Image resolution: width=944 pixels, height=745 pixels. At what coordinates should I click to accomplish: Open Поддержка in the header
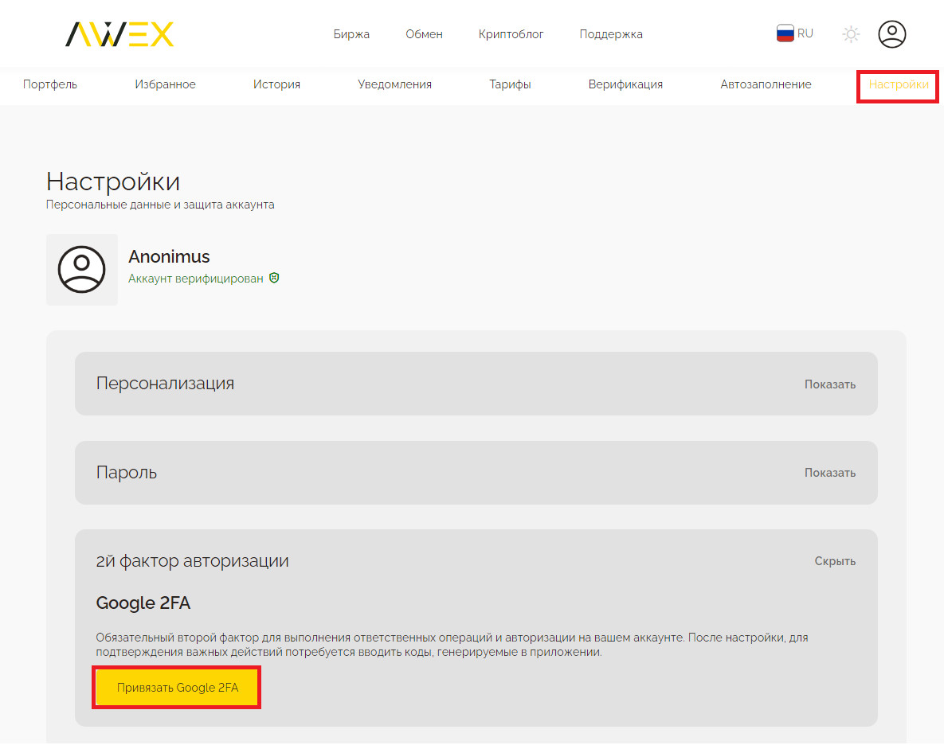(x=611, y=34)
